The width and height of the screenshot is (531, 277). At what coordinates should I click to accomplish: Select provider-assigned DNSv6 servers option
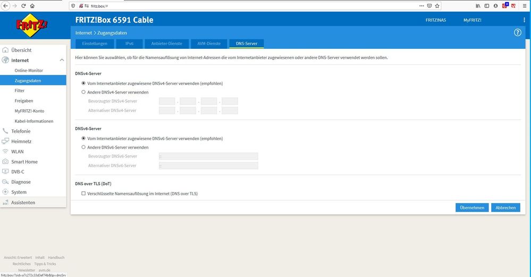(83, 138)
